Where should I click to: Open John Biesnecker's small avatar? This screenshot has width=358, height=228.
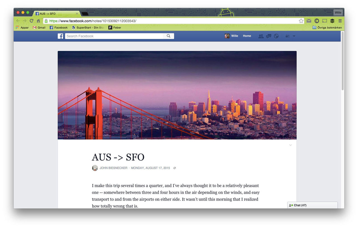pyautogui.click(x=95, y=168)
